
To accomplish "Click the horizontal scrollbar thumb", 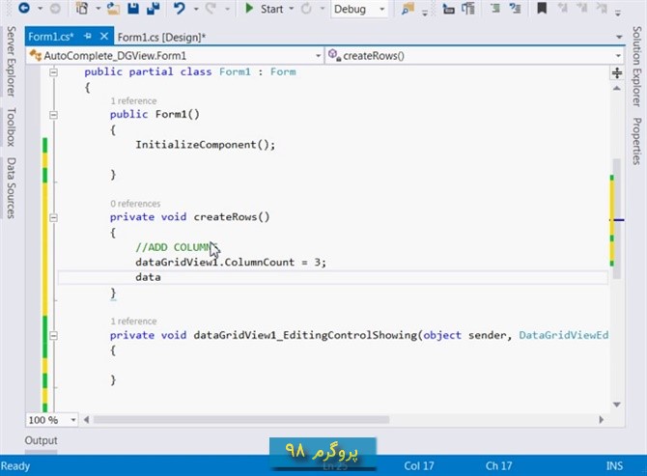I will pyautogui.click(x=241, y=419).
